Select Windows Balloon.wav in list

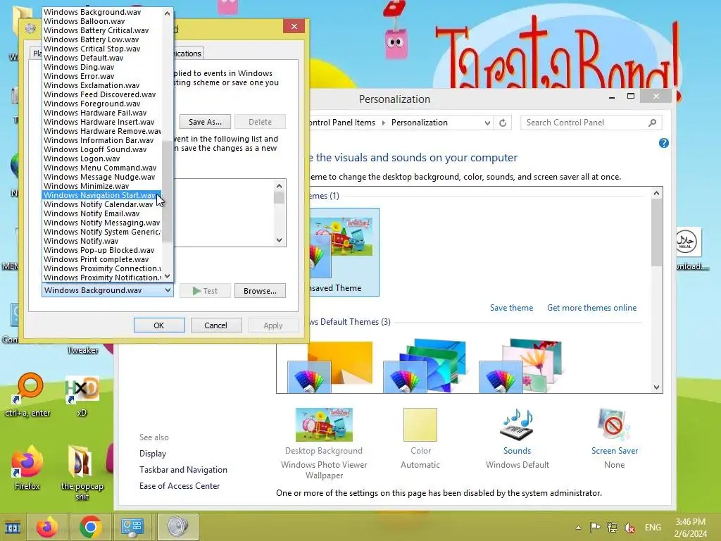tap(101, 21)
